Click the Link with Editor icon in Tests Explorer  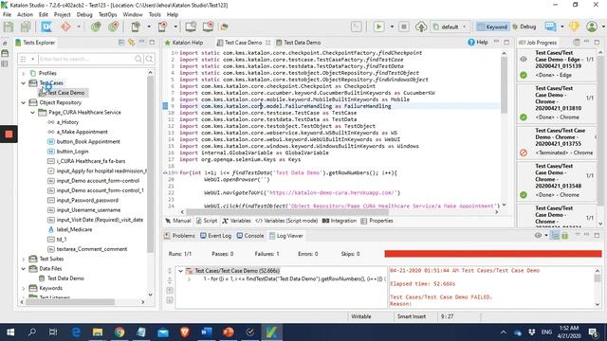[x=132, y=42]
